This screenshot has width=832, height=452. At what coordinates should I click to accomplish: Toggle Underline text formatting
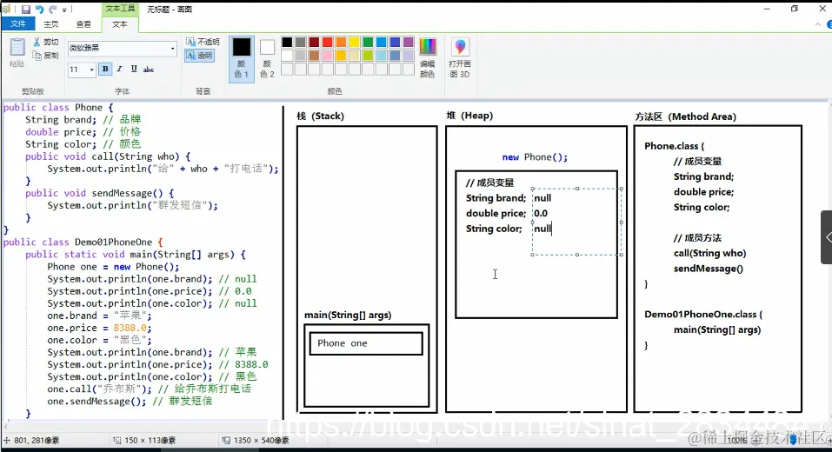click(134, 69)
